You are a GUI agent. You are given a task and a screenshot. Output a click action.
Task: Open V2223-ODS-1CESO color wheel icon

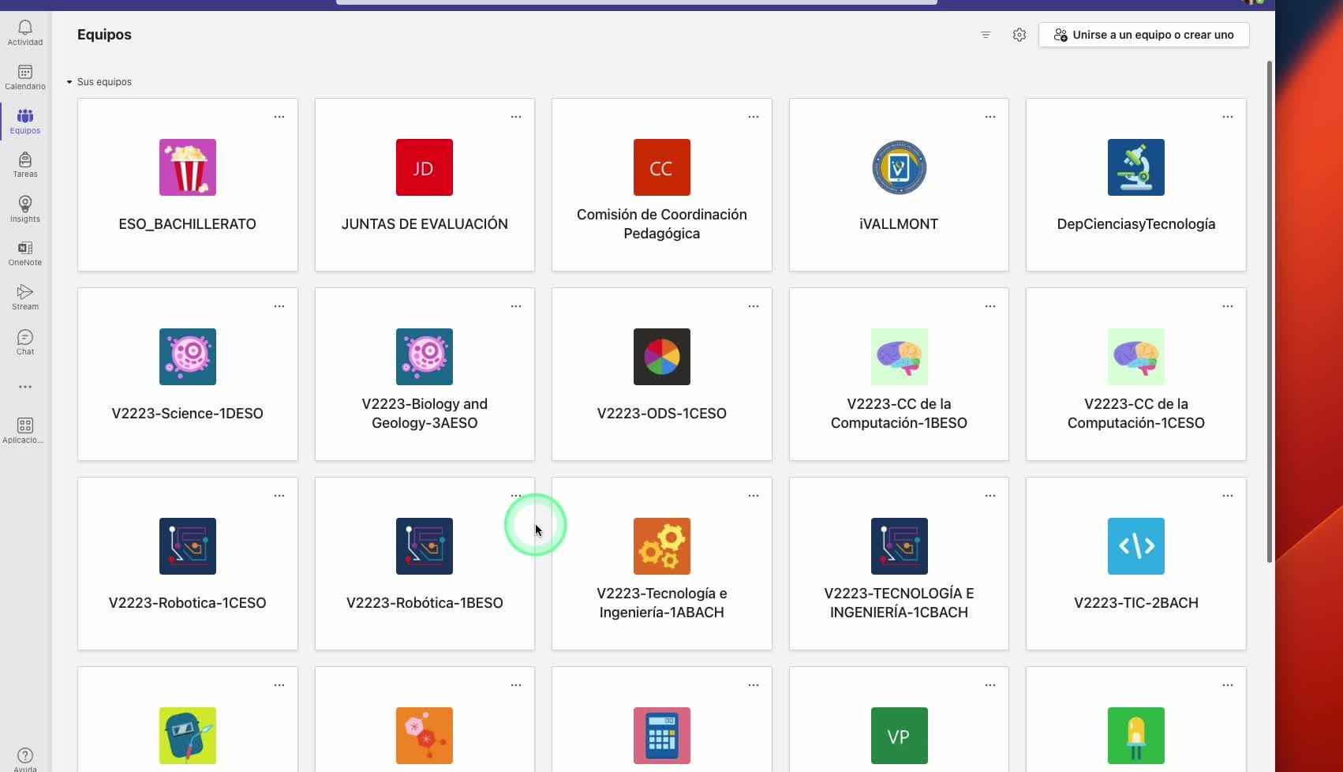(662, 357)
